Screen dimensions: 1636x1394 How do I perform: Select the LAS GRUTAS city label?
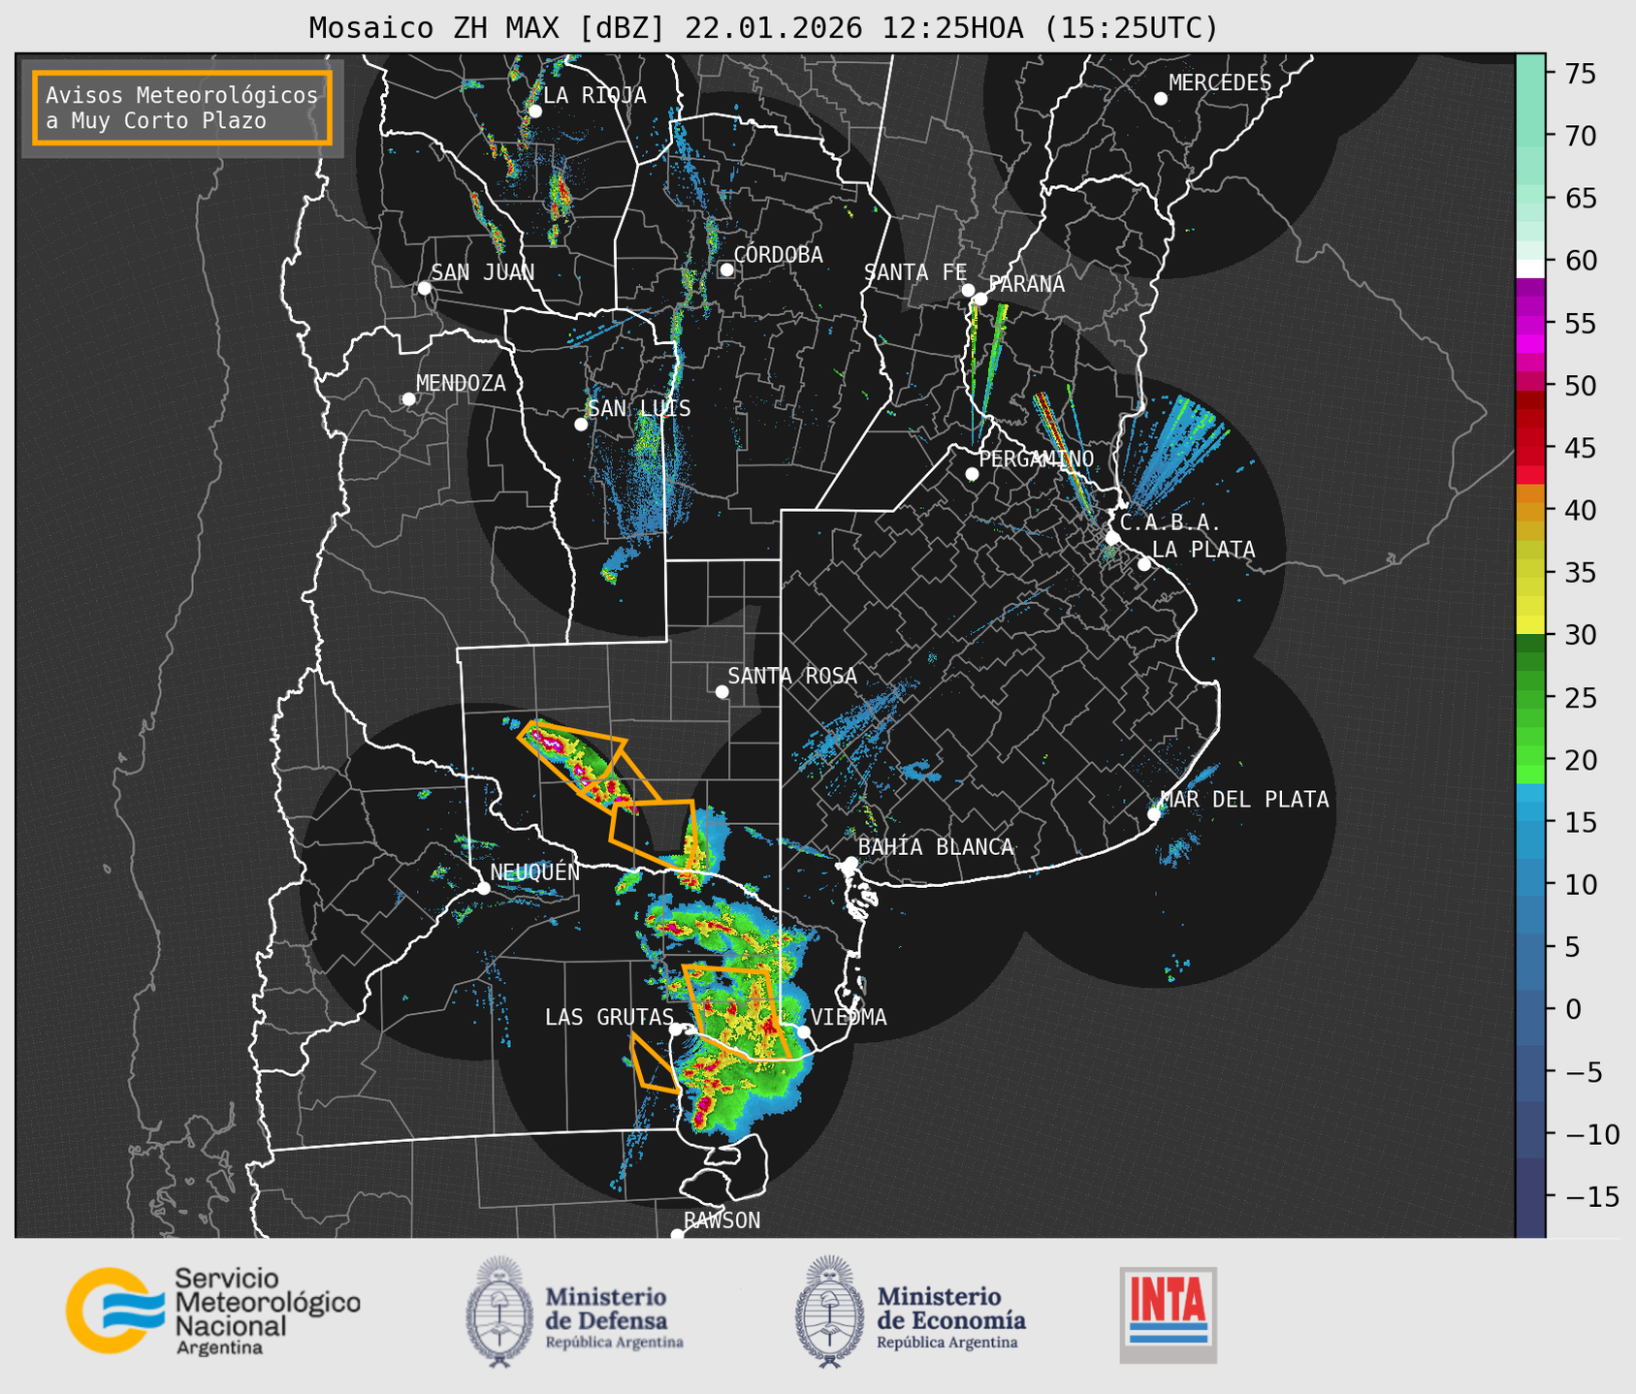coord(609,1017)
